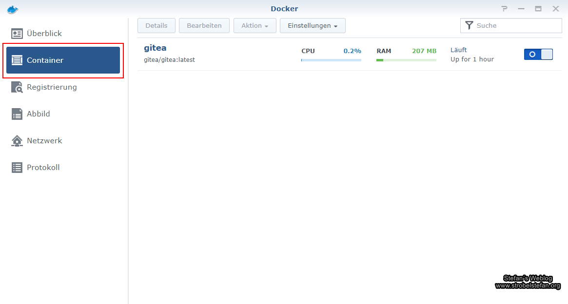568x304 pixels.
Task: Click the gitea RAM usage bar
Action: pos(406,60)
